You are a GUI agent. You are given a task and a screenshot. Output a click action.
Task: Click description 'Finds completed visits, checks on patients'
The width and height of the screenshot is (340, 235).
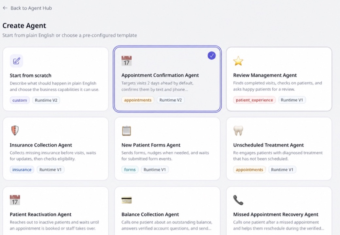click(x=278, y=86)
